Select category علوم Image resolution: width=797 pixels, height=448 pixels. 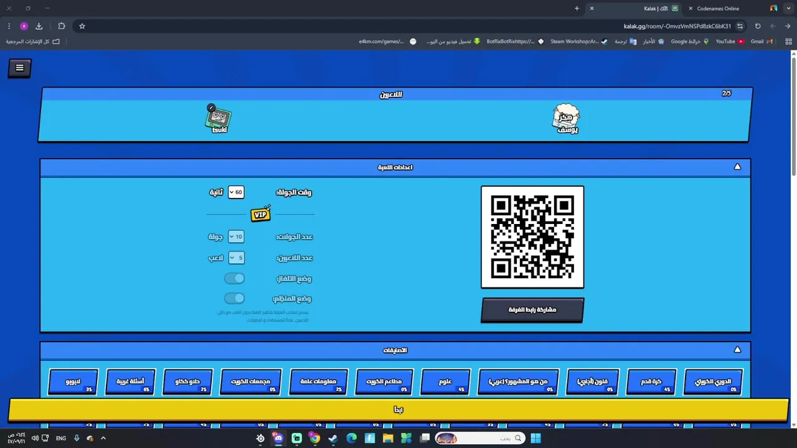click(445, 382)
